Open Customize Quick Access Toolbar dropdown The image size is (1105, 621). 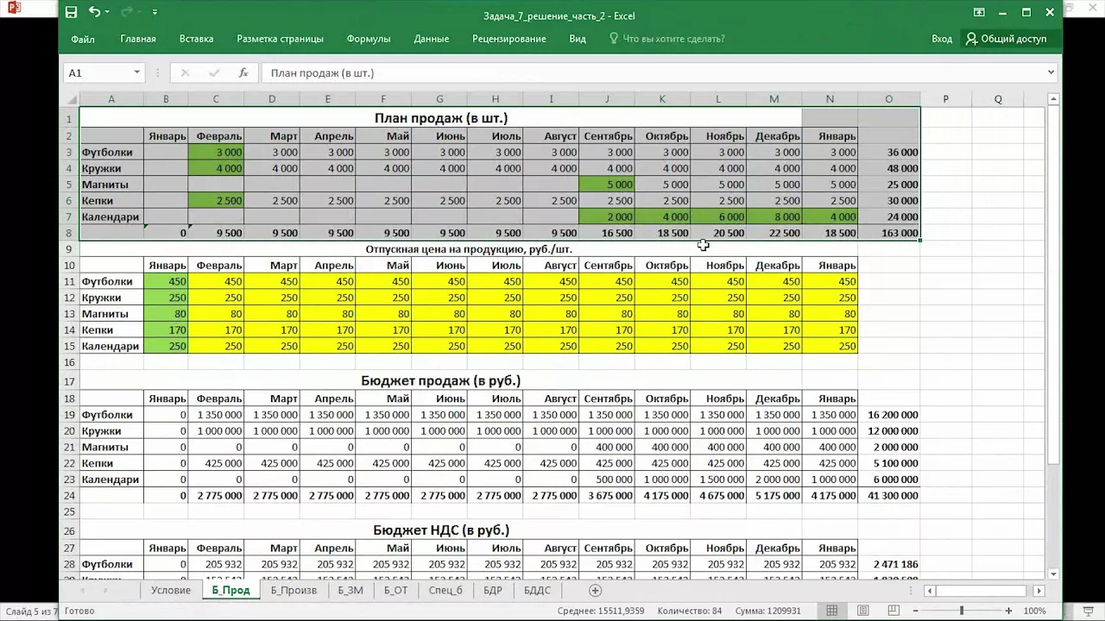155,13
